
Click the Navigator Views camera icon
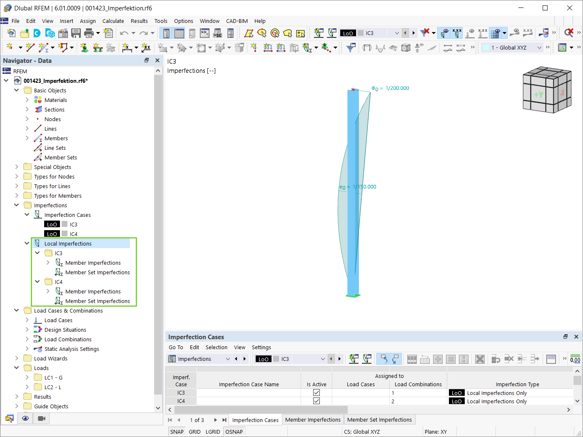(x=42, y=418)
